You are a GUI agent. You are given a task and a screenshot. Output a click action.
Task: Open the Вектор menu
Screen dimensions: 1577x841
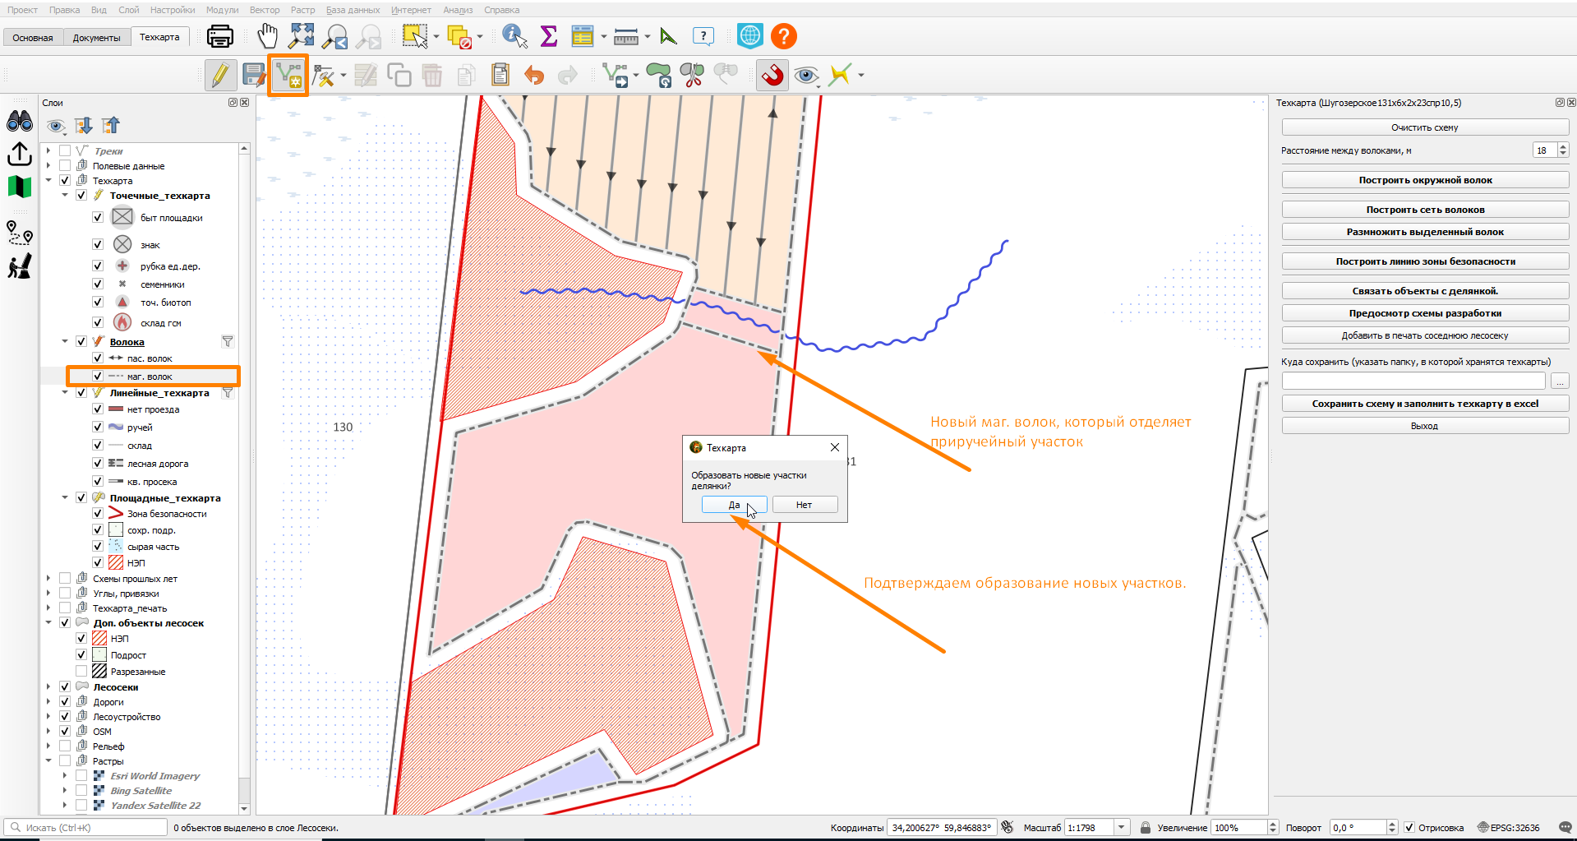click(x=265, y=10)
